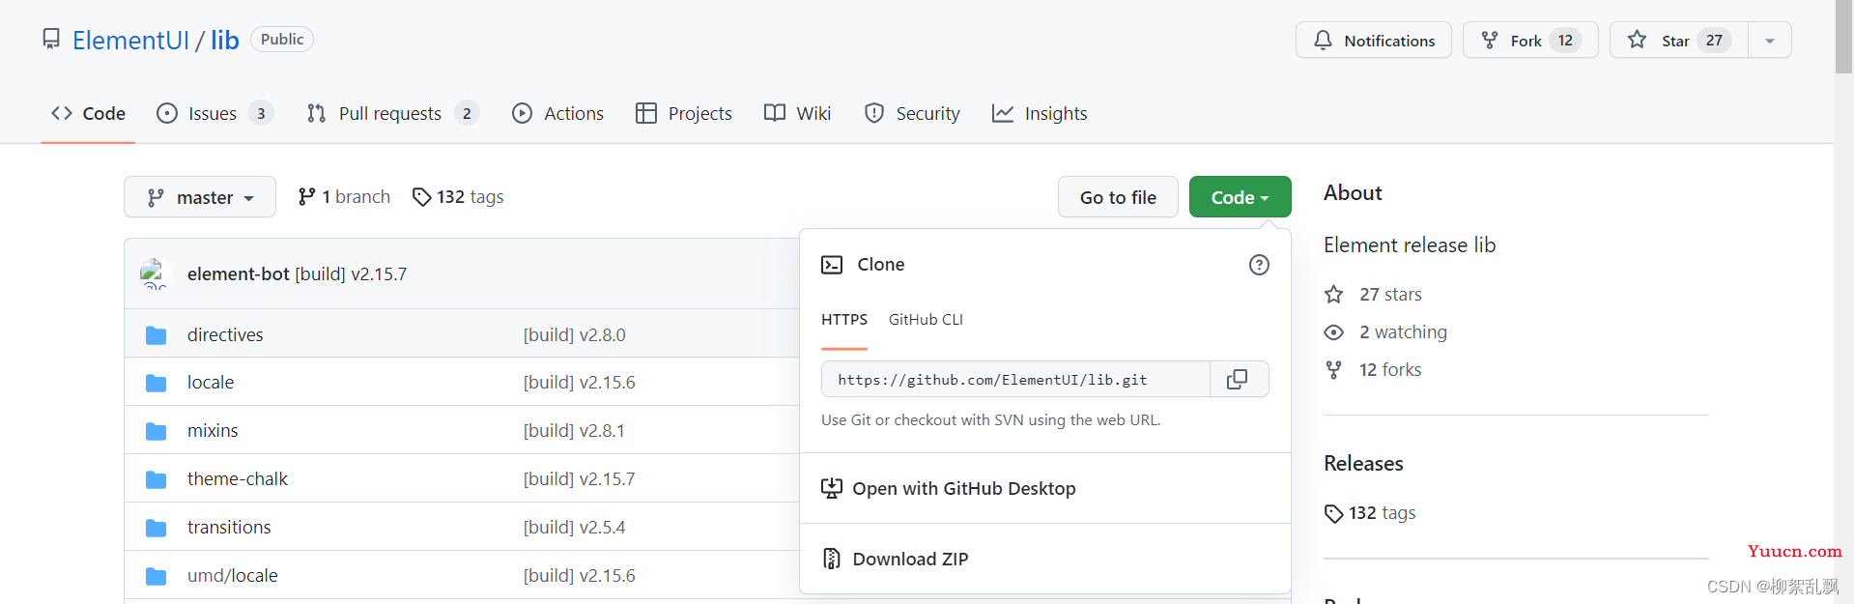The height and width of the screenshot is (604, 1854).
Task: Click the folder icon for theme-chalk
Action: (156, 479)
